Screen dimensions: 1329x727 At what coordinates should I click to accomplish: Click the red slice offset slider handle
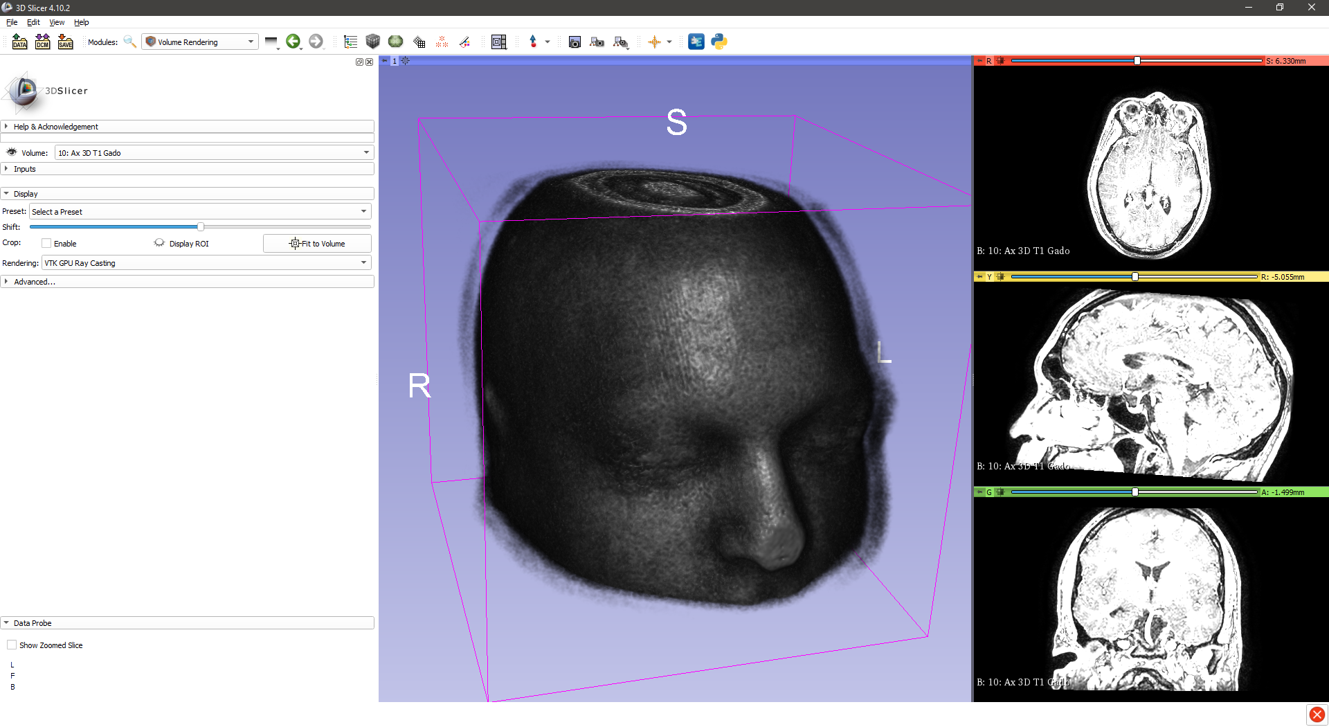1137,61
